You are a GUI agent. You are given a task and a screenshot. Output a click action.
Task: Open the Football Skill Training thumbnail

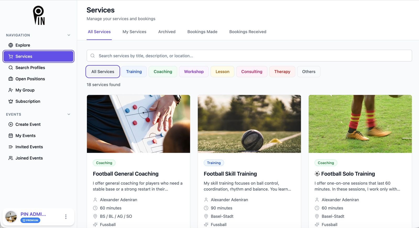tap(249, 124)
